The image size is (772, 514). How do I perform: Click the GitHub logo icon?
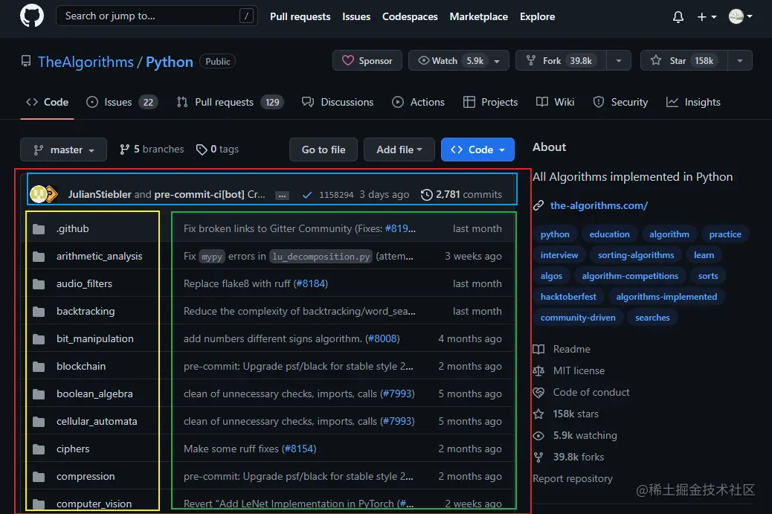click(31, 16)
